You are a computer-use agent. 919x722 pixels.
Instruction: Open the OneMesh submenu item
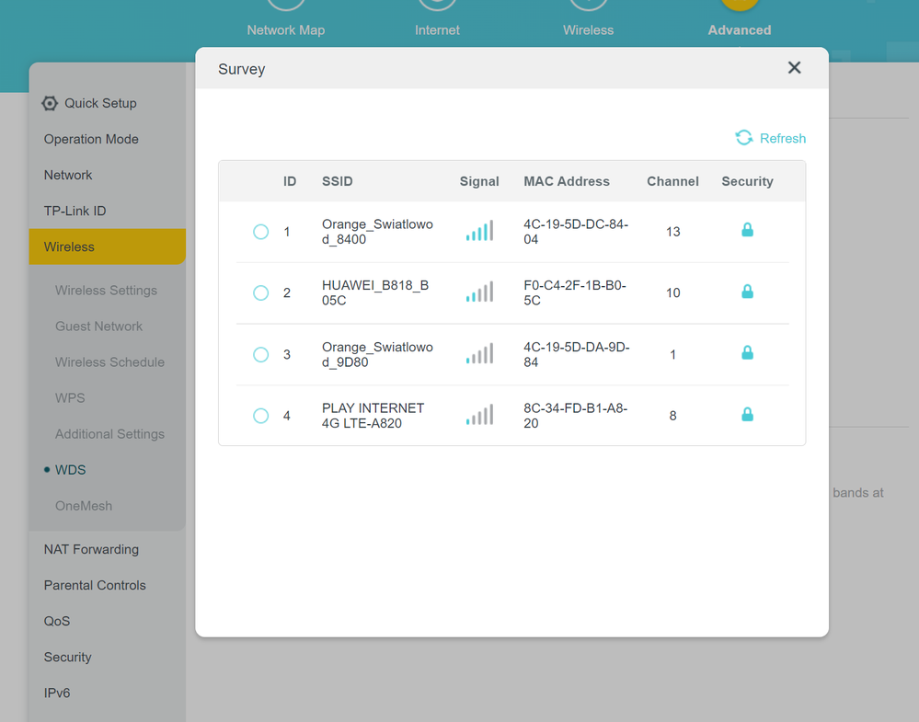(83, 506)
